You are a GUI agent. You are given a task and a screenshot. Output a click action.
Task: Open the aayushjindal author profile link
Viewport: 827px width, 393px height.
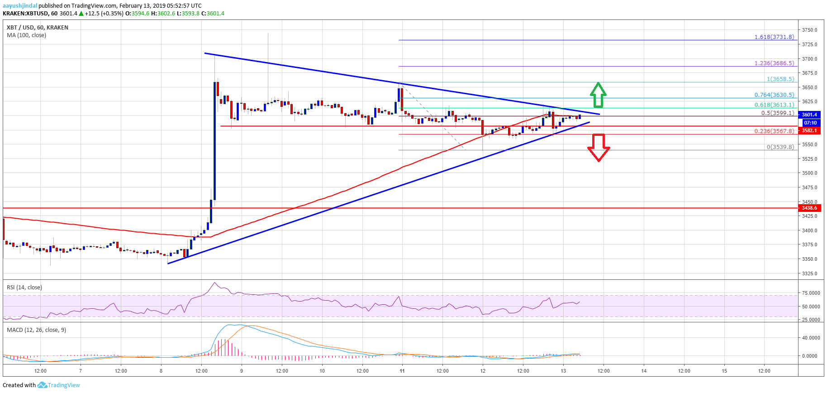(20, 6)
